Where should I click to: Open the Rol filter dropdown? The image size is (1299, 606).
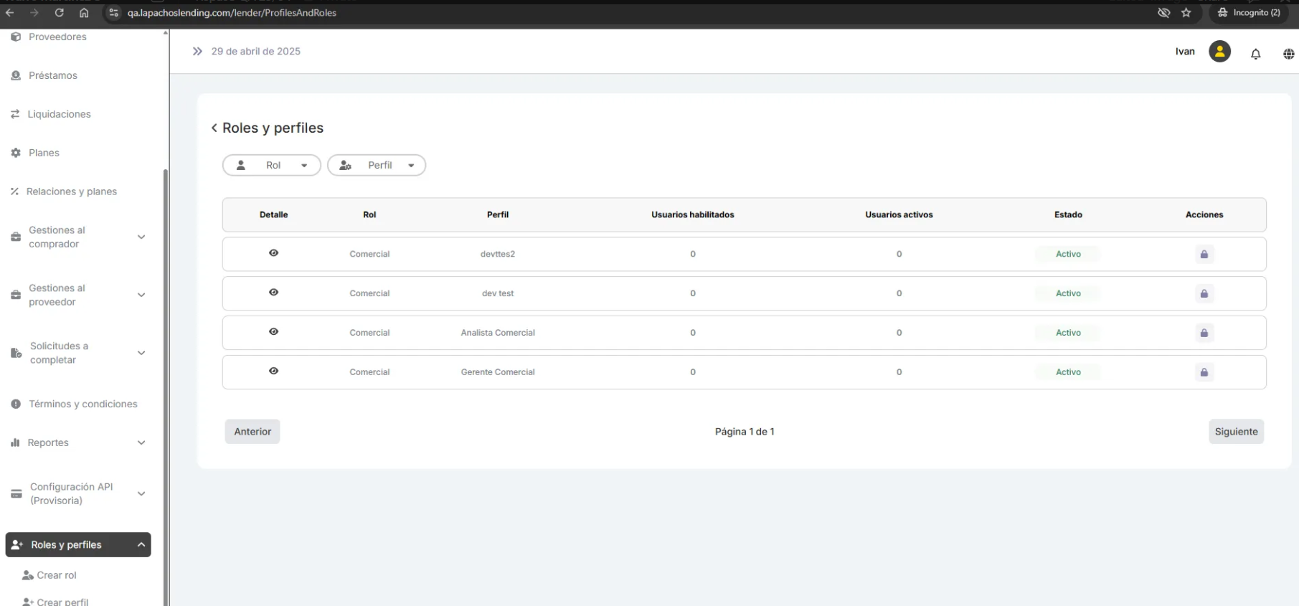pyautogui.click(x=272, y=166)
